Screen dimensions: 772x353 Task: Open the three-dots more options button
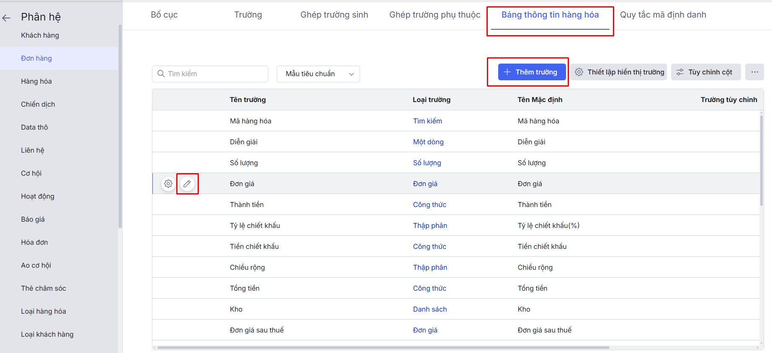pos(754,72)
